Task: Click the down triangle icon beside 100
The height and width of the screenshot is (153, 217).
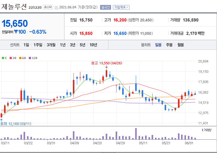Action: [16, 32]
